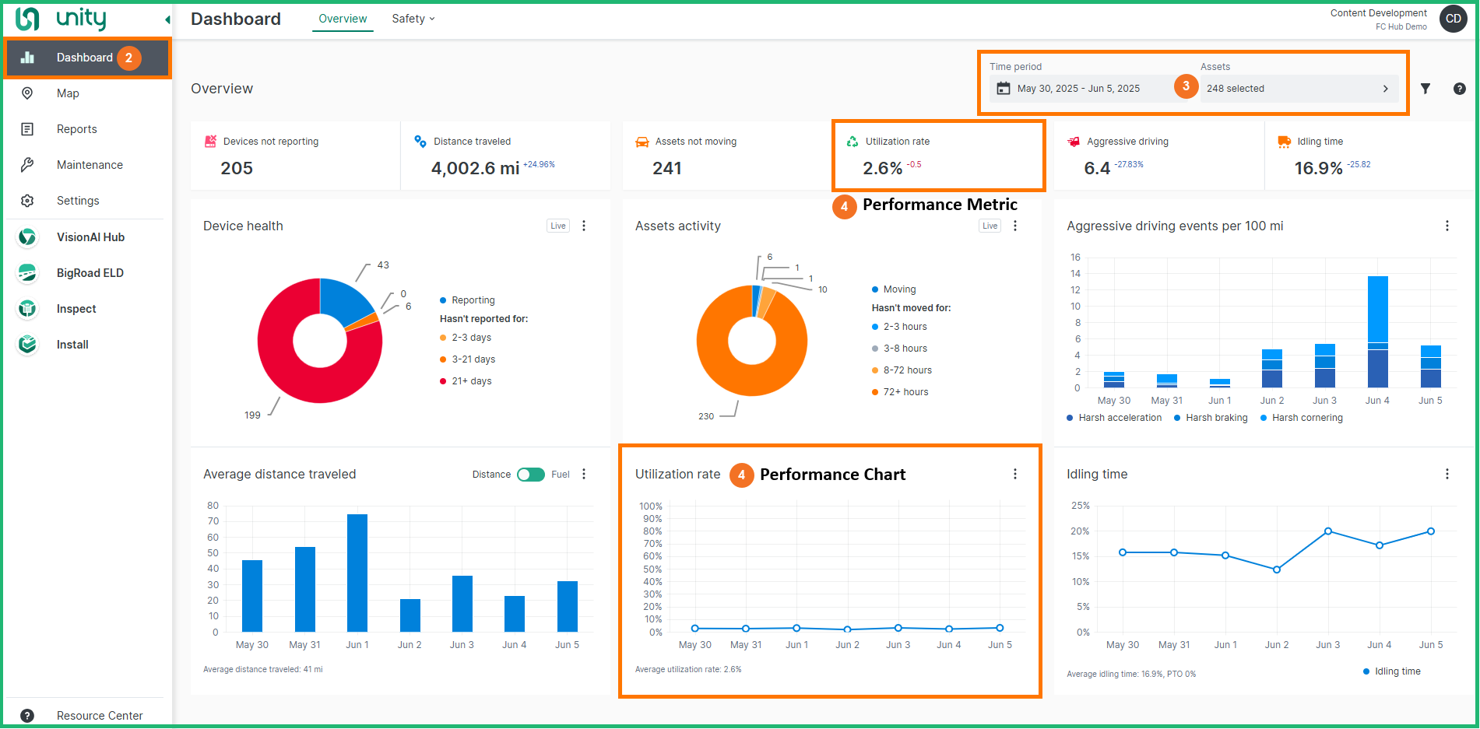The height and width of the screenshot is (729, 1480).
Task: Open the Utilization rate chart options menu
Action: click(1014, 473)
